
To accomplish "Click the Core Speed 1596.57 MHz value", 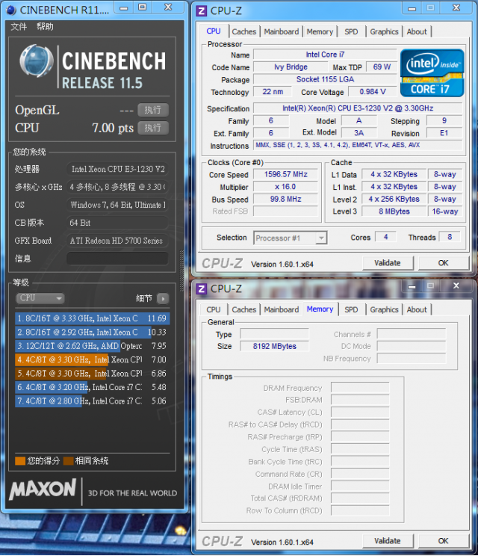I will tap(285, 174).
